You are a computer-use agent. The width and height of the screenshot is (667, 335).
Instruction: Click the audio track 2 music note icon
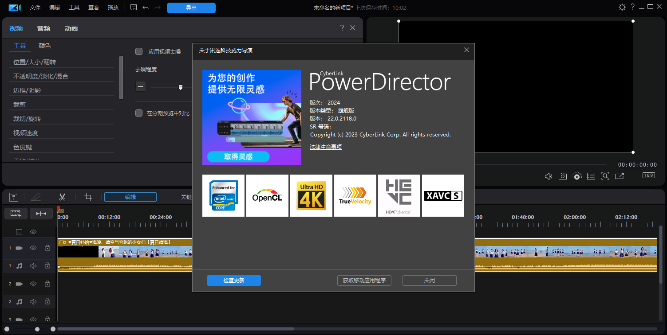pos(19,301)
